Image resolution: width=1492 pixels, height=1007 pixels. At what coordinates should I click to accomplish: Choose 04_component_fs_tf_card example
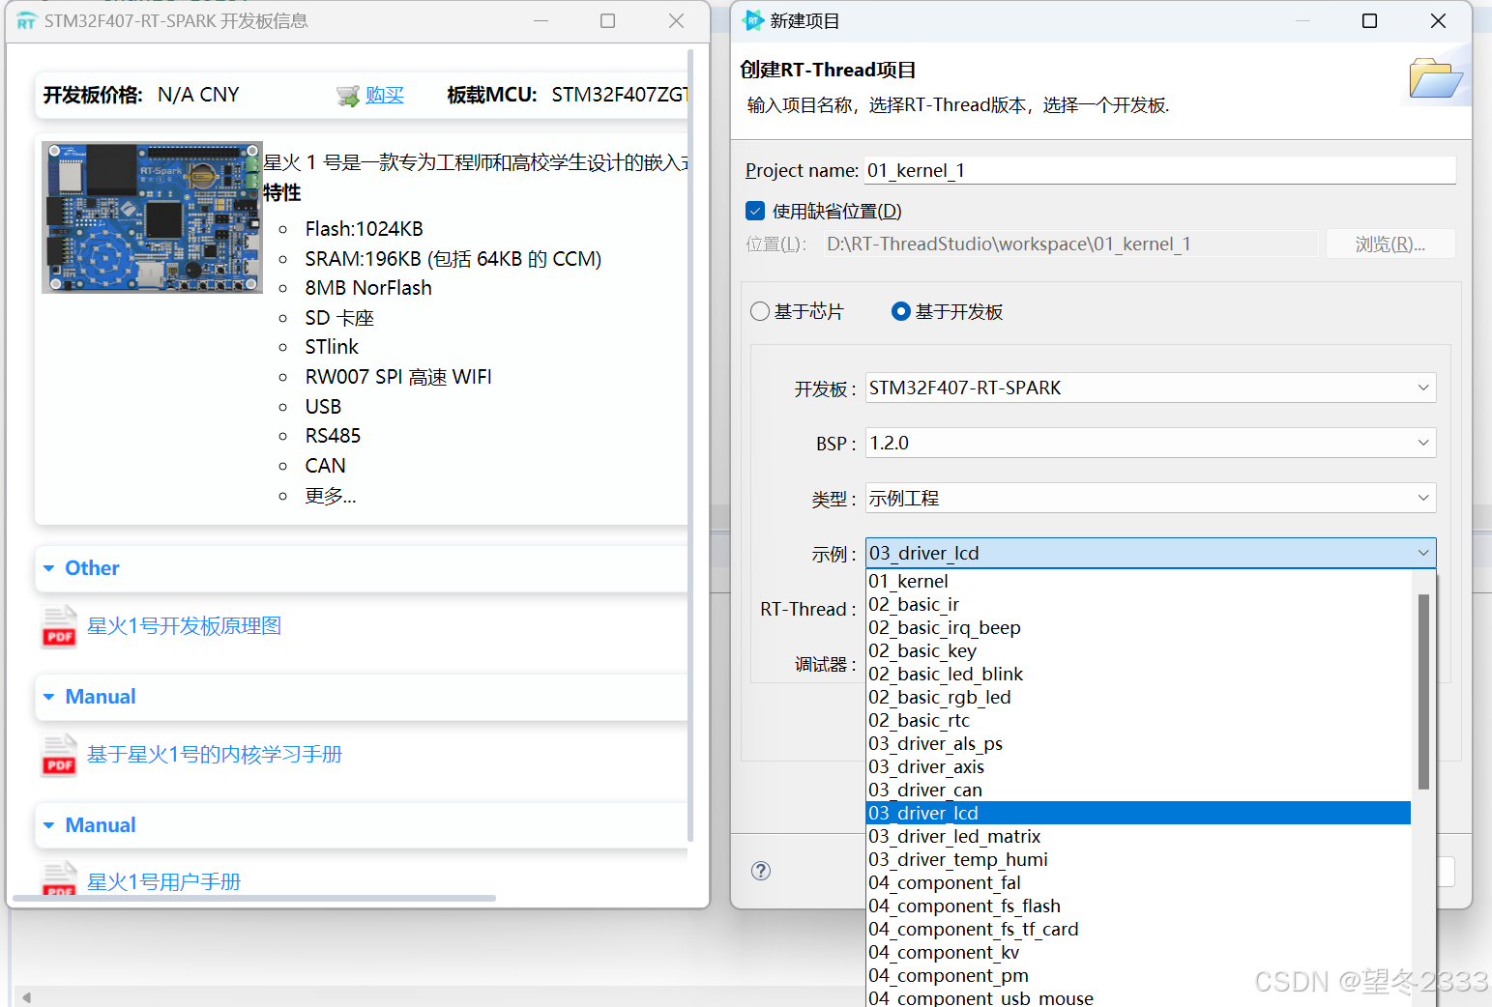coord(1138,929)
